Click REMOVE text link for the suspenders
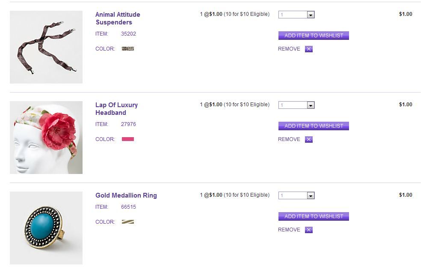 tap(289, 49)
